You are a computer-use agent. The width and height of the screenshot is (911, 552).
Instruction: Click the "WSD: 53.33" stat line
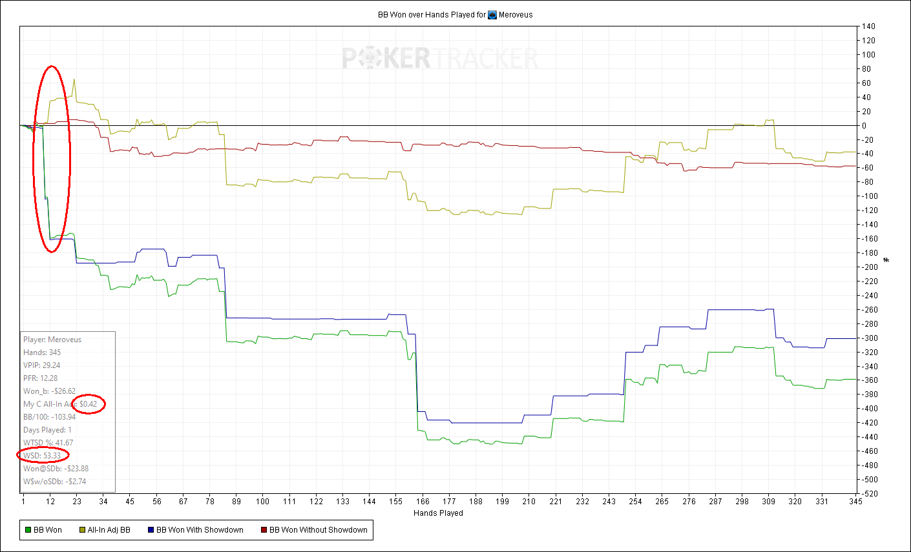point(42,456)
